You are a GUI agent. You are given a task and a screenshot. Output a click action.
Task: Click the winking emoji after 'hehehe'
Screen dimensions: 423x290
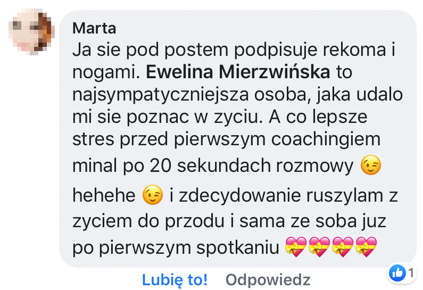(x=153, y=195)
